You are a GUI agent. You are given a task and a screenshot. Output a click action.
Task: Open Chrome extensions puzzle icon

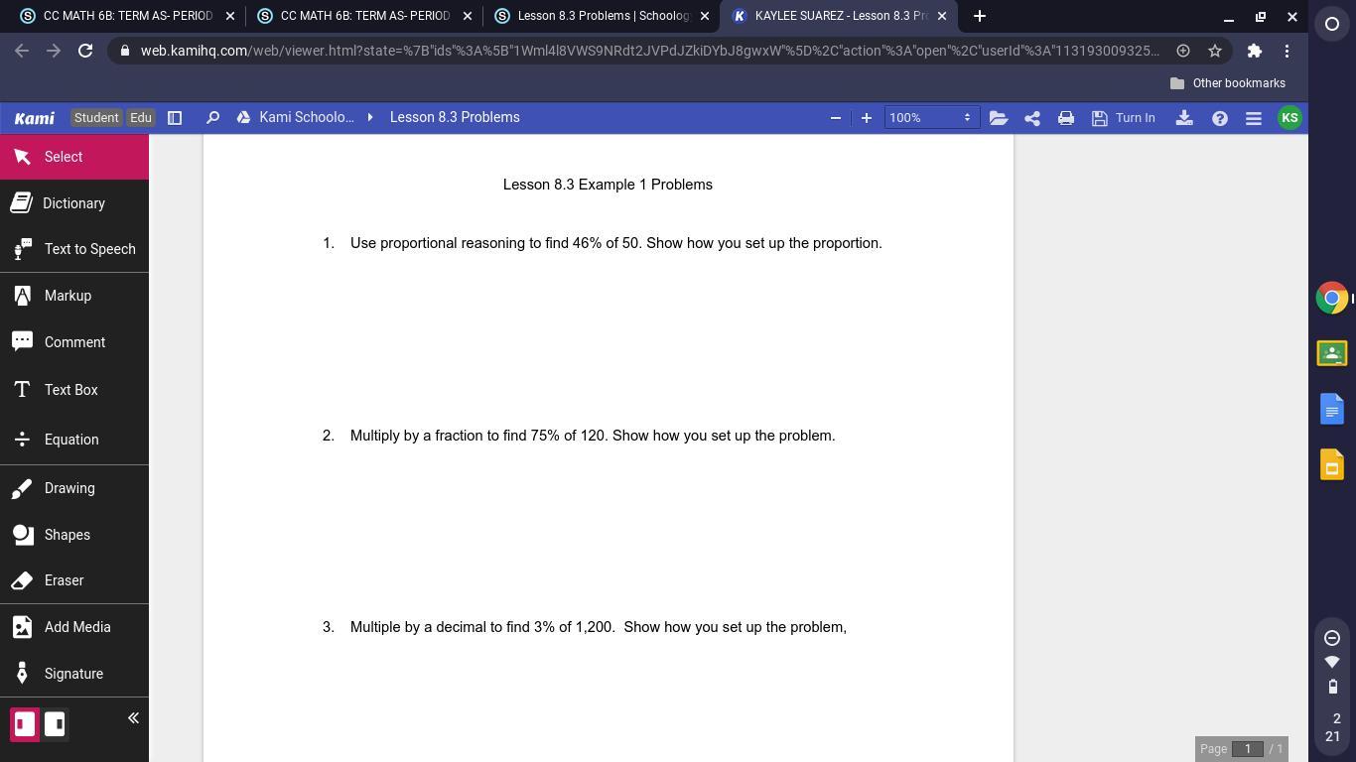(1255, 51)
